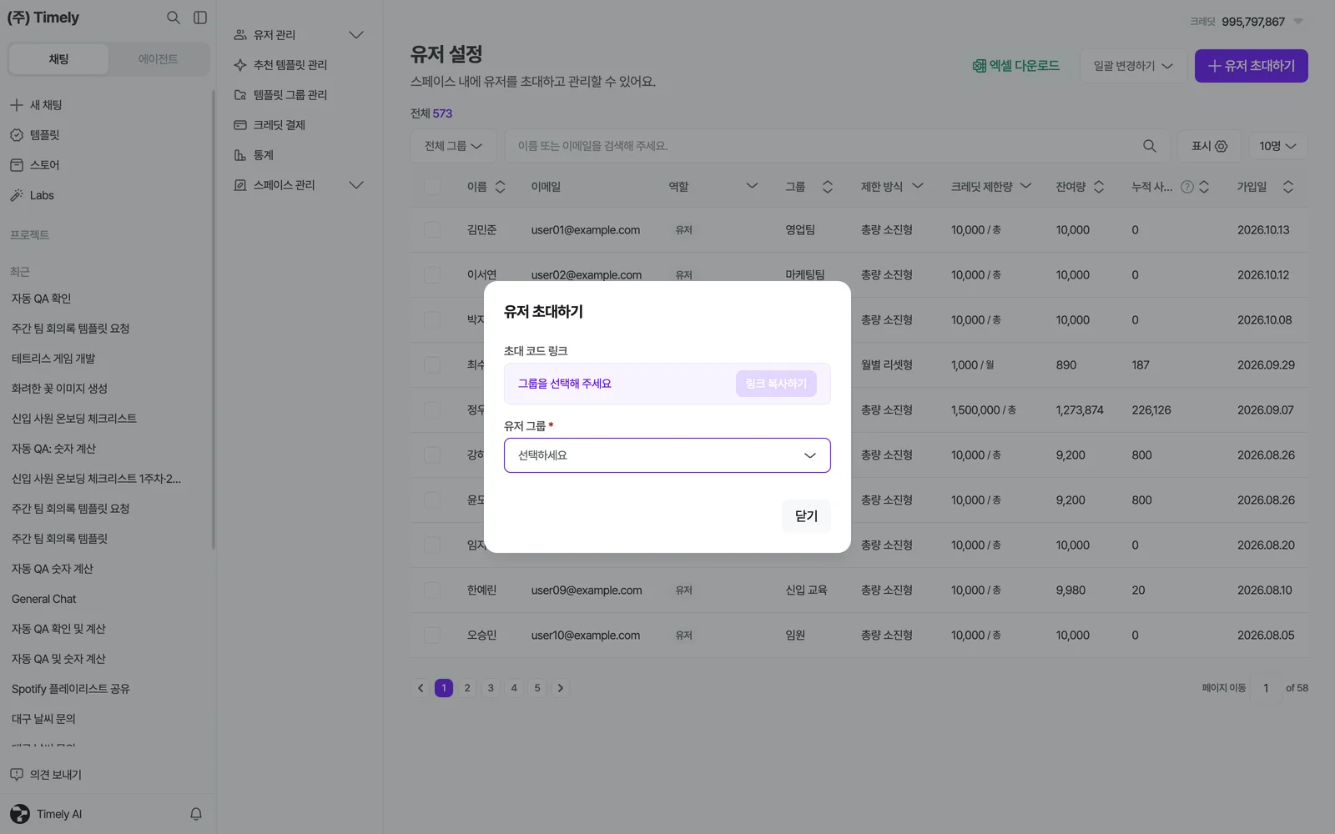The image size is (1335, 834).
Task: Go to next page with right arrow
Action: [561, 688]
